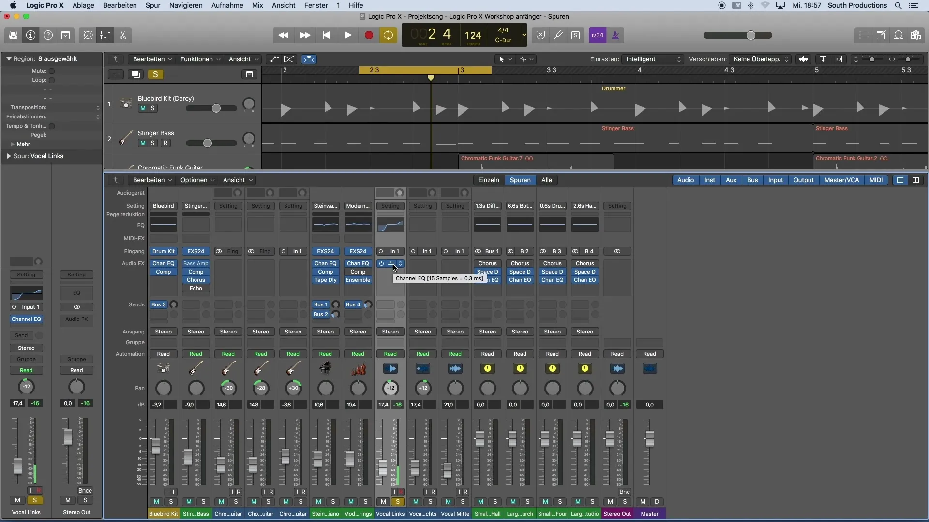Toggle the Audio channel filter button
Screen dimensions: 929x522
pyautogui.click(x=685, y=180)
